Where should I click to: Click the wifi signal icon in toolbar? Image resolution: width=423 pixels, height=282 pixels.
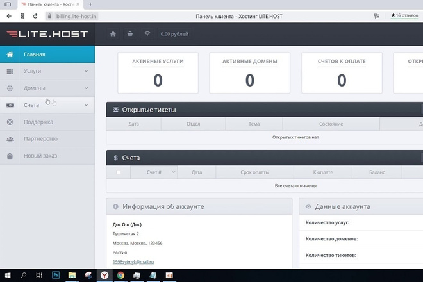147,34
